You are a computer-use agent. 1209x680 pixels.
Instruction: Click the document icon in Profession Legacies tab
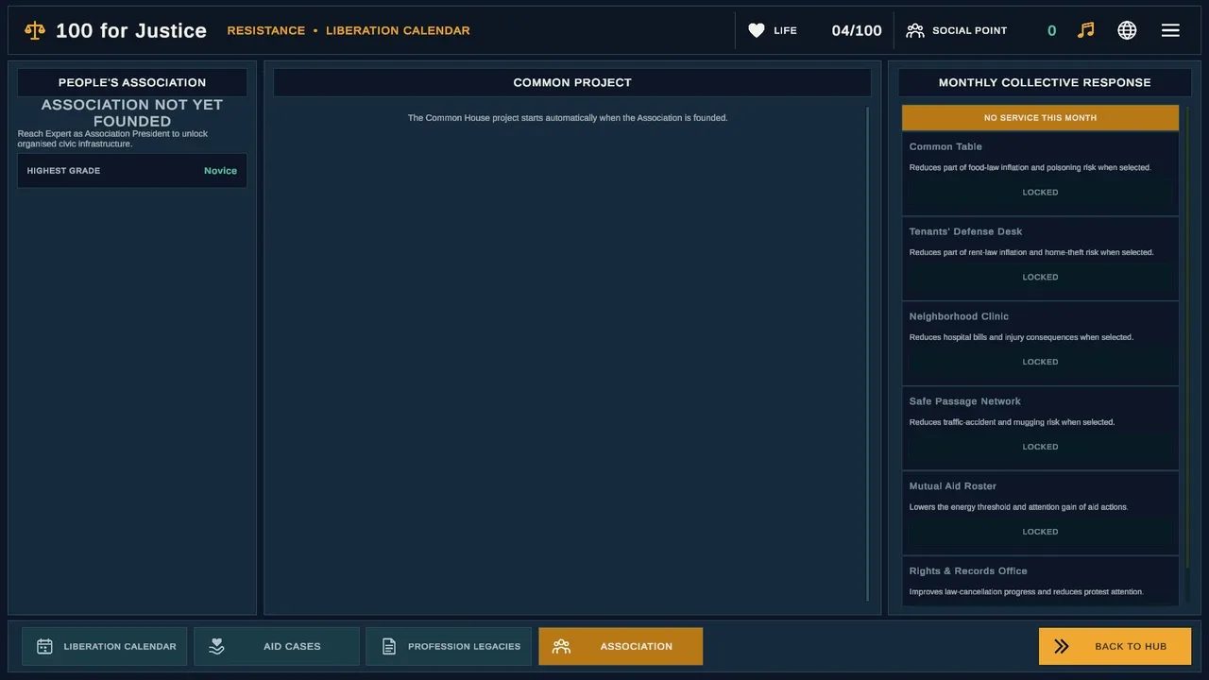coord(388,647)
